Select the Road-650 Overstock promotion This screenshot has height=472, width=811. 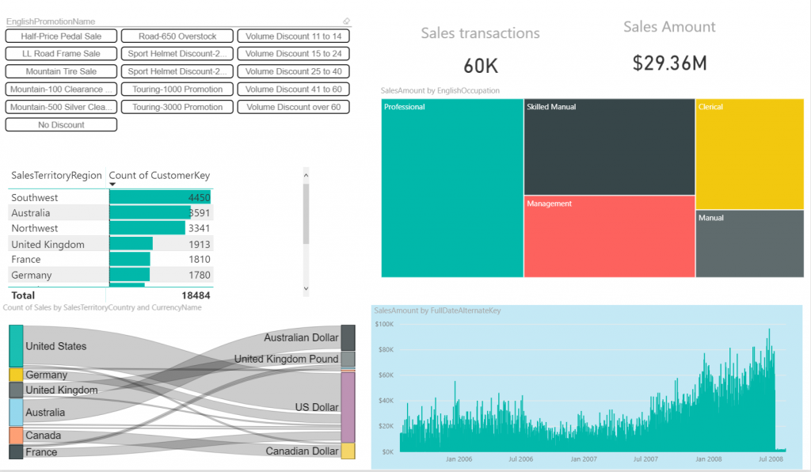click(x=177, y=36)
